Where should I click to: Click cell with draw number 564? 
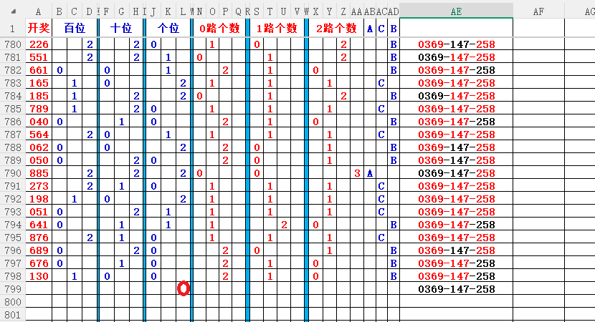pyautogui.click(x=38, y=135)
